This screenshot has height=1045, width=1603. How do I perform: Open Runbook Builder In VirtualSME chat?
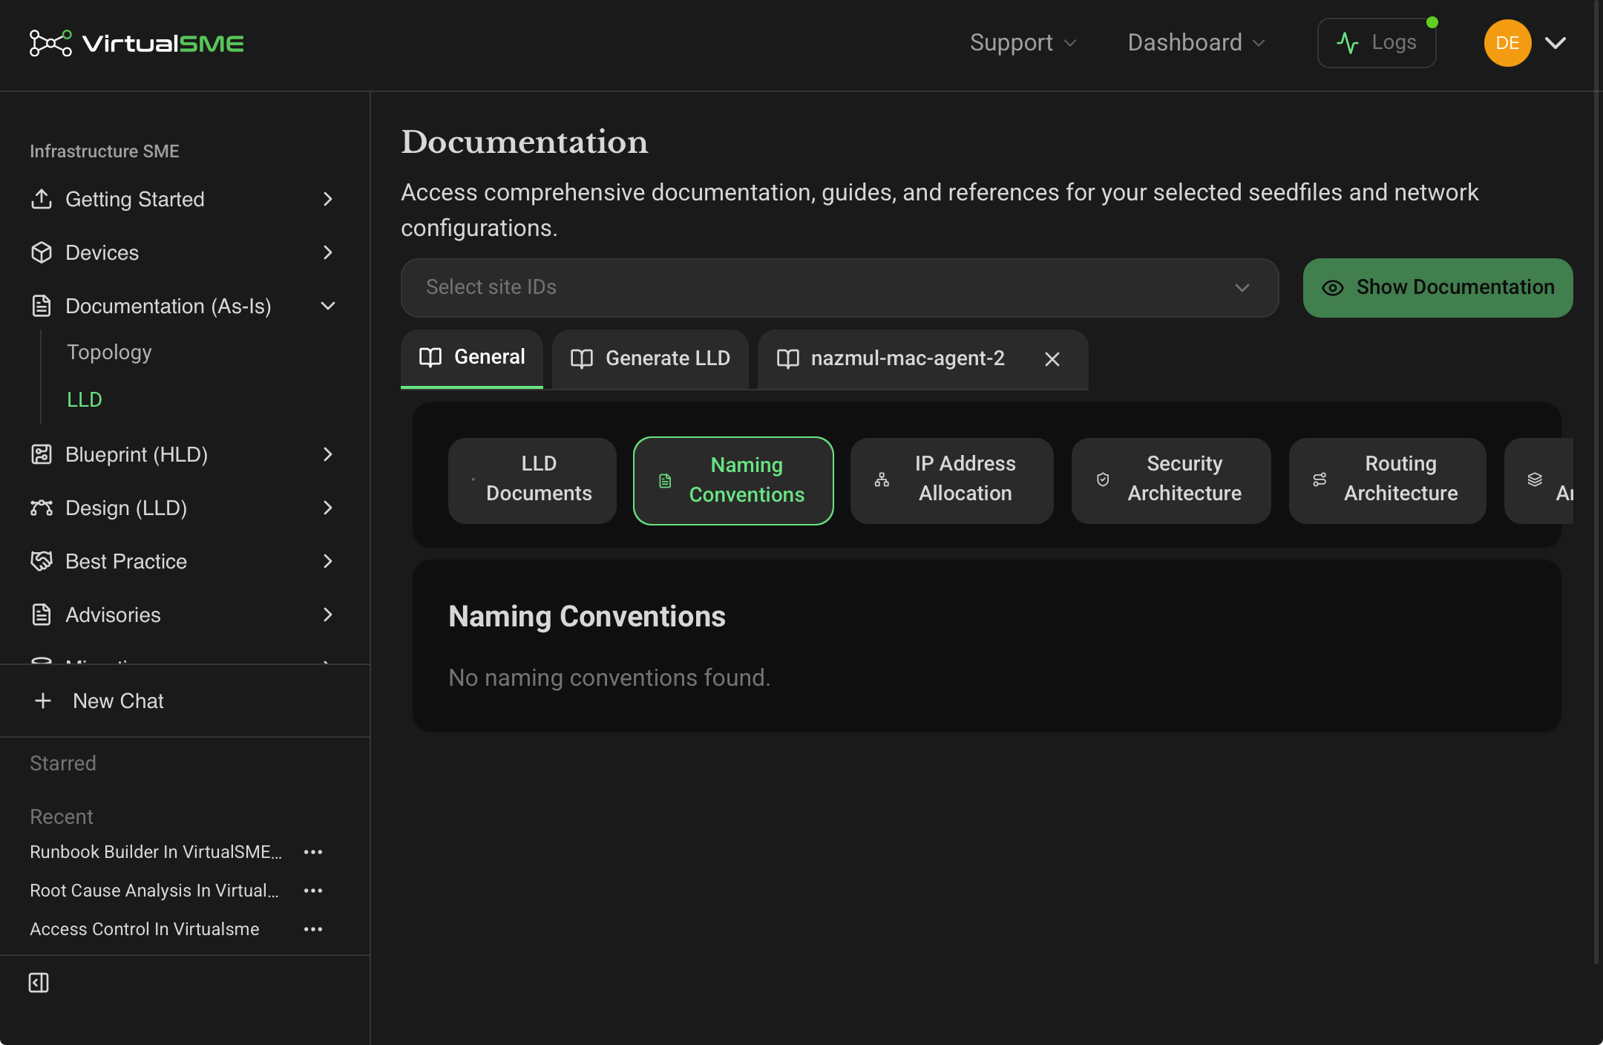pos(156,852)
